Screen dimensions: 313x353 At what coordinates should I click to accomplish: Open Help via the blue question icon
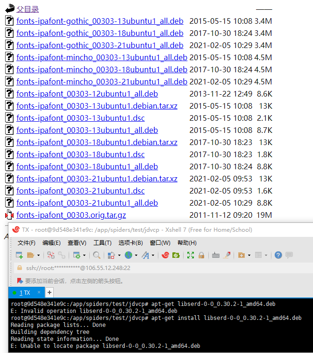tap(278, 255)
